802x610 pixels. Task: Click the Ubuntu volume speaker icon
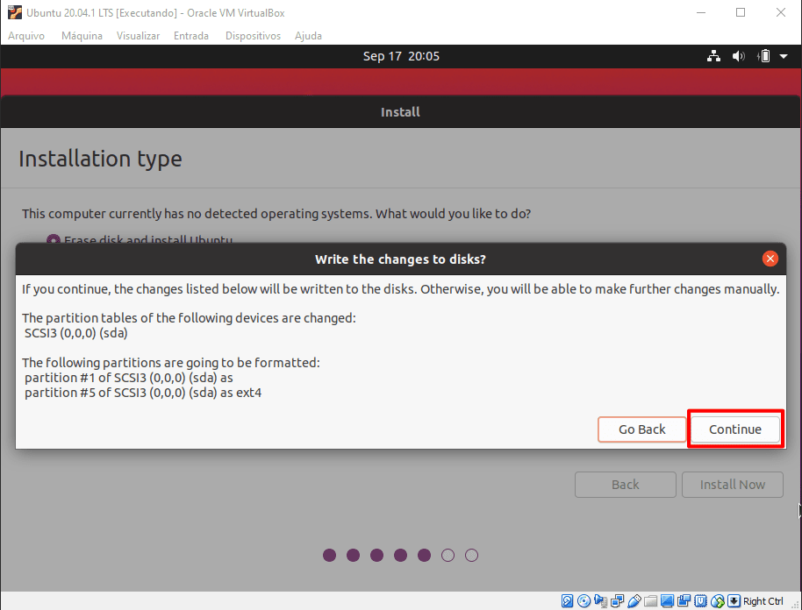click(738, 56)
